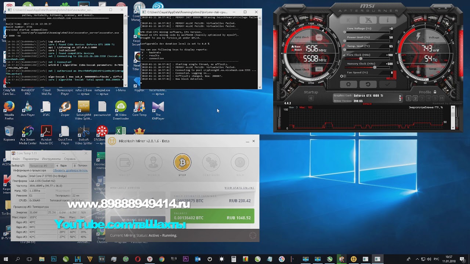
Task: Click the STOP Bitcoin button in NiceHash Miner
Action: coord(182,162)
